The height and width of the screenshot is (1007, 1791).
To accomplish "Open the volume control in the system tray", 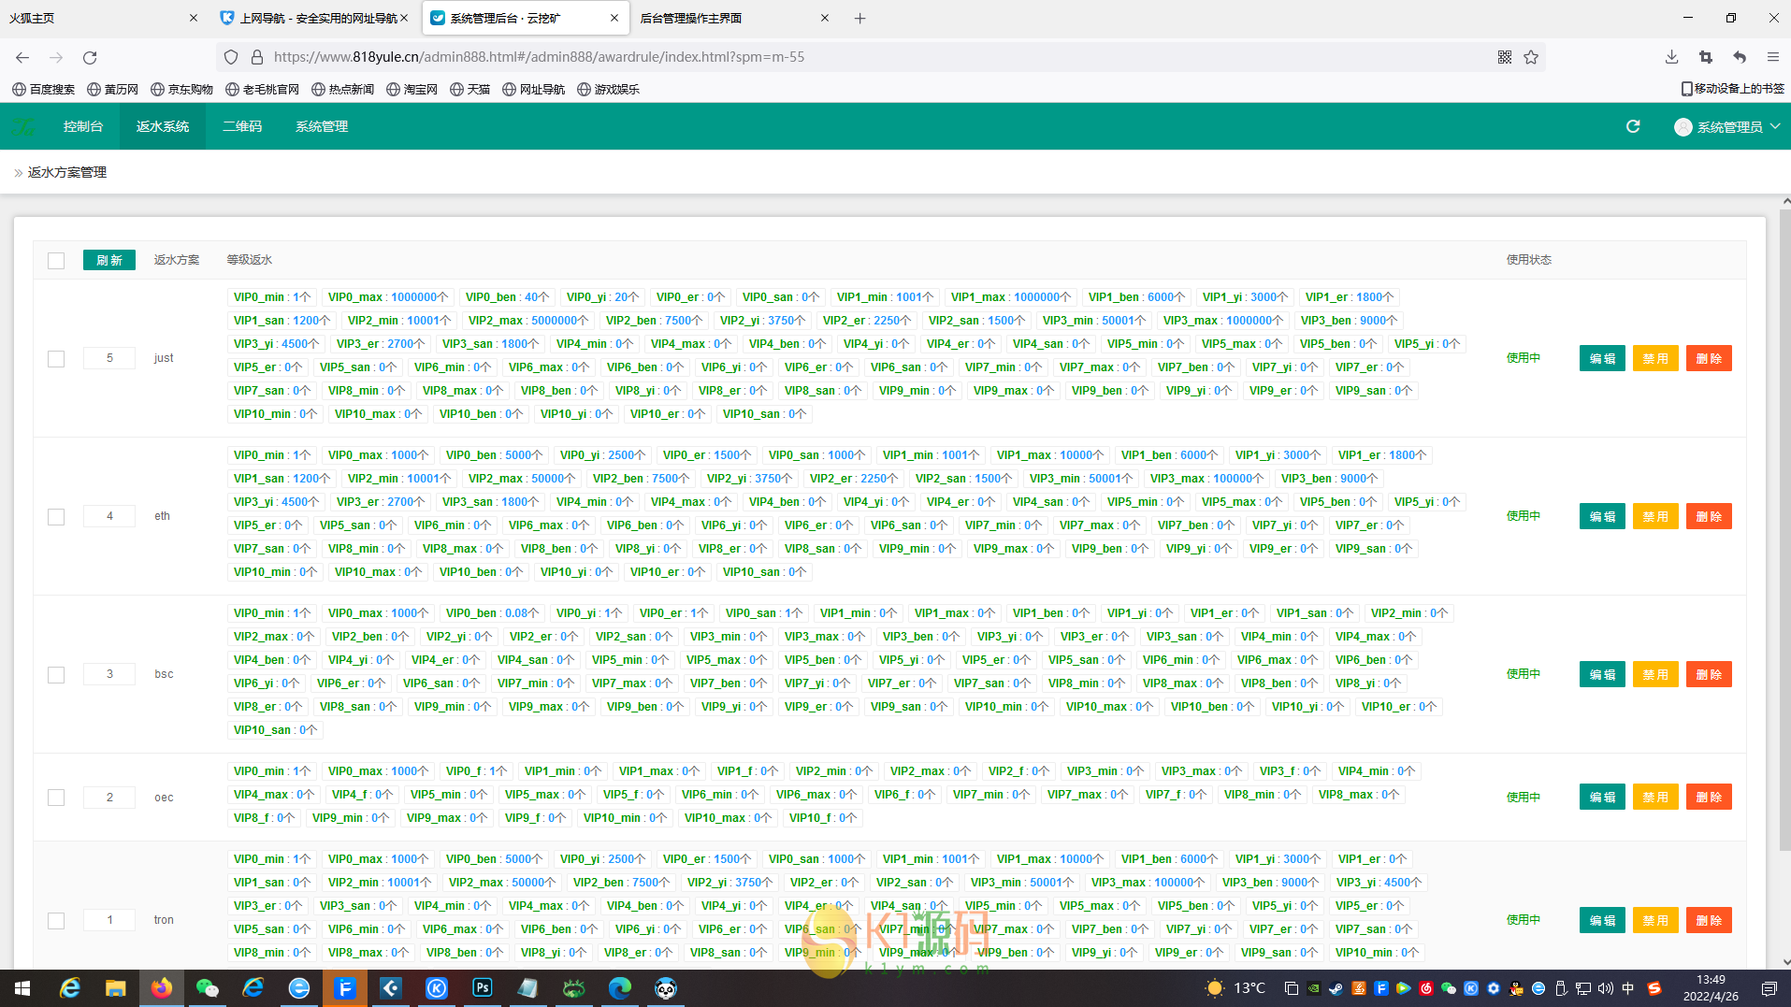I will tap(1606, 988).
